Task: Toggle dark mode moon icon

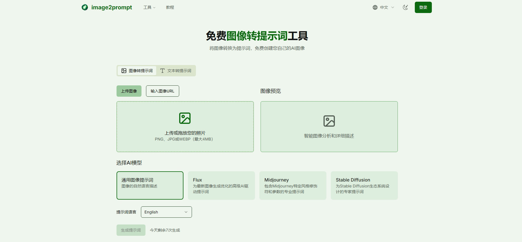Action: tap(405, 7)
